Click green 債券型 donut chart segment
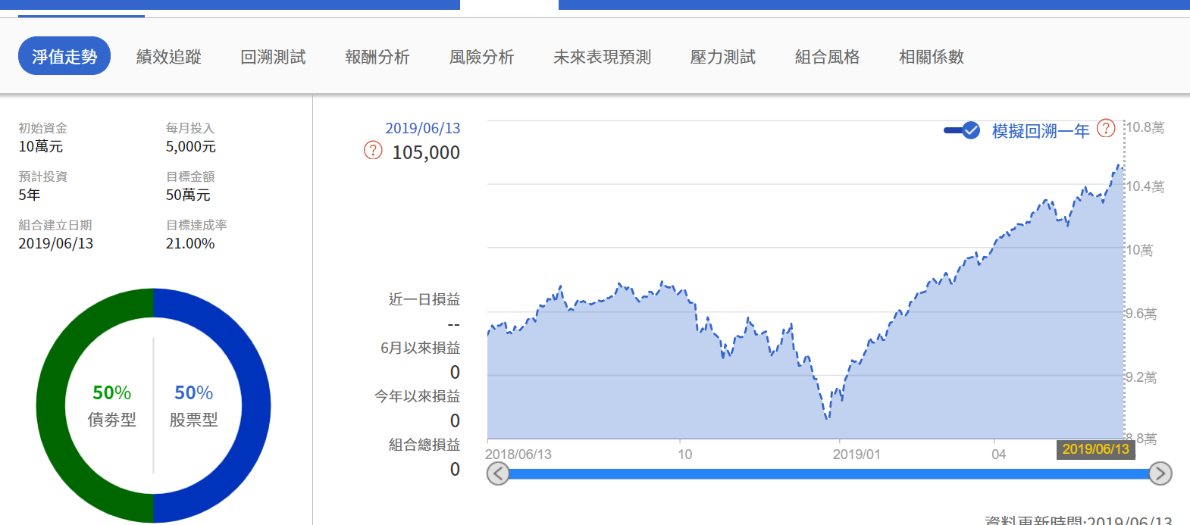Viewport: 1190px width, 525px height. coord(53,405)
